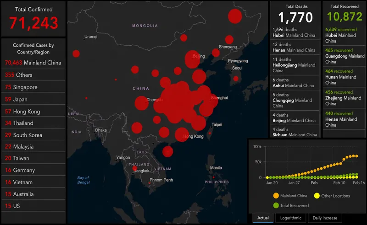Viewport: 367px width, 225px height.
Task: Select Germany with 16 cases
Action: [33, 170]
